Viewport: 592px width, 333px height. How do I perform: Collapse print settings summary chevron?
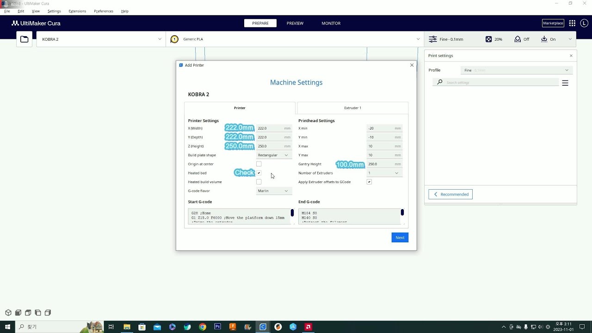pyautogui.click(x=570, y=39)
